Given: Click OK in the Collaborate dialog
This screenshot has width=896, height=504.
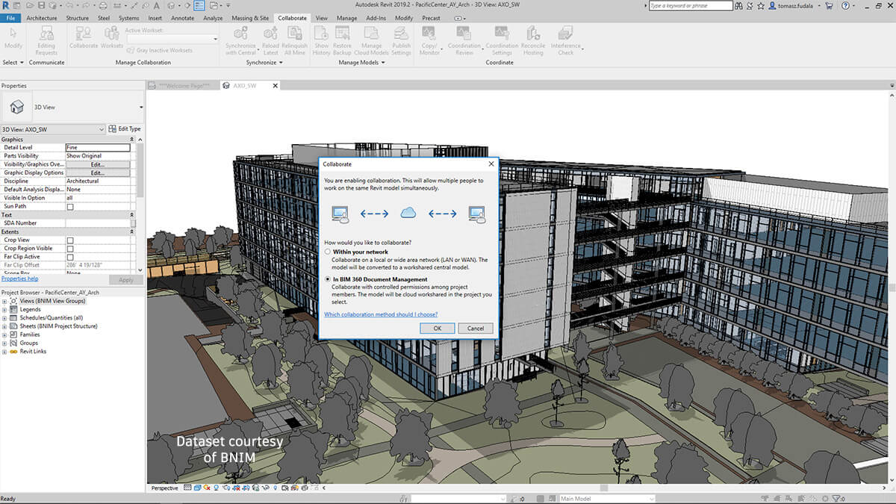Looking at the screenshot, I should (x=437, y=329).
